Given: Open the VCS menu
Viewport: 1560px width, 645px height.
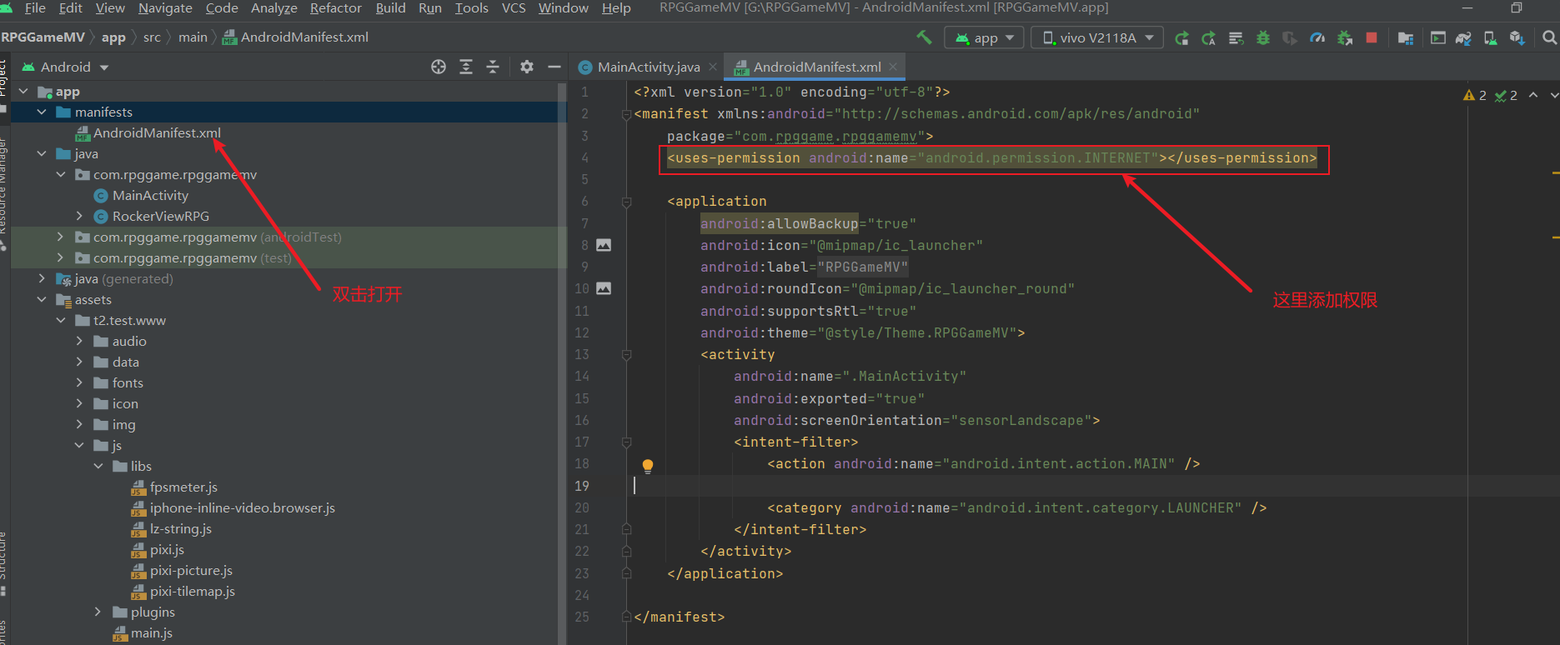Looking at the screenshot, I should point(514,8).
